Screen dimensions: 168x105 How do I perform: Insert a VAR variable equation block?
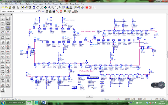(46, 11)
